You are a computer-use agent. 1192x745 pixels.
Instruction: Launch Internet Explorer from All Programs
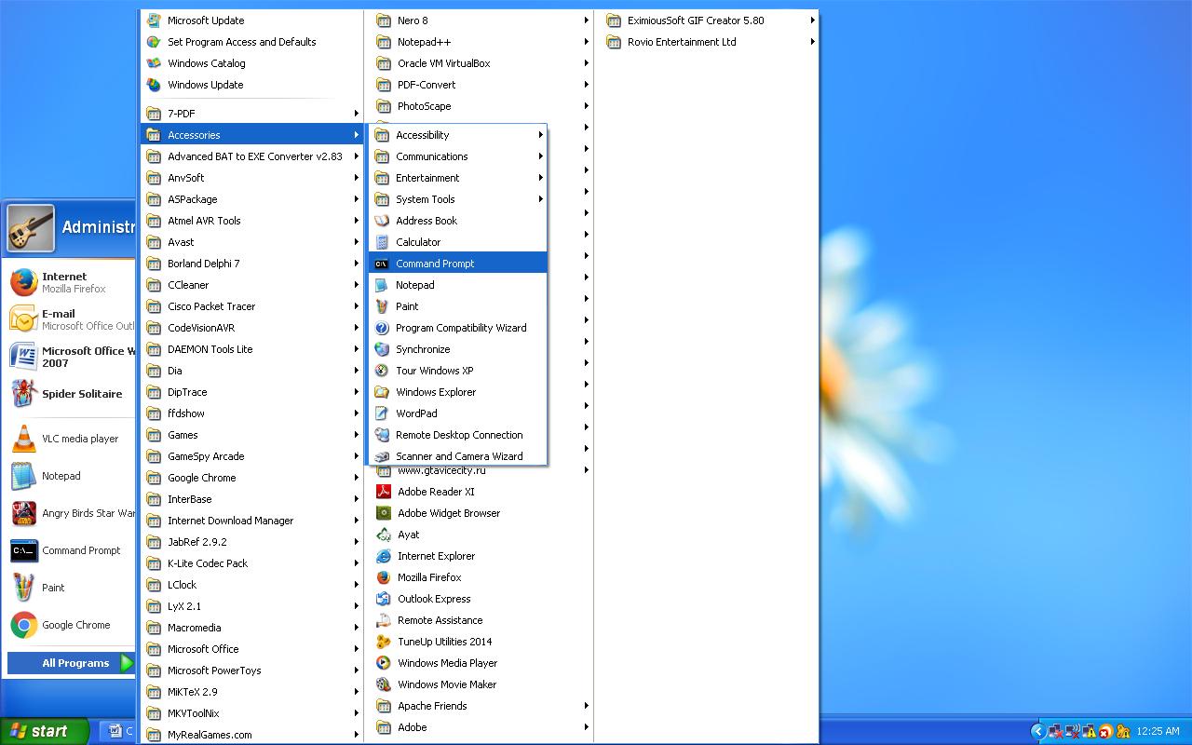pyautogui.click(x=481, y=556)
